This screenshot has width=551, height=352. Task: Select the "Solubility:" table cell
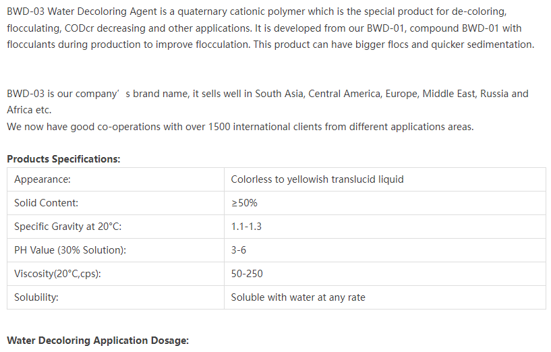click(x=36, y=297)
